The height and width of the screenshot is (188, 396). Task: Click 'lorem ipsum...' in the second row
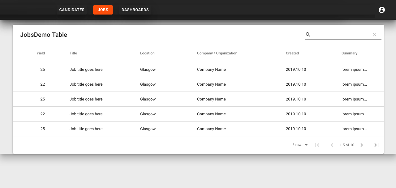coord(354,84)
